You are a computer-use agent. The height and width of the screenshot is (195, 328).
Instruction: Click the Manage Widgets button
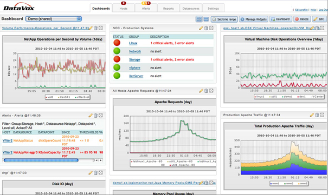254,19
